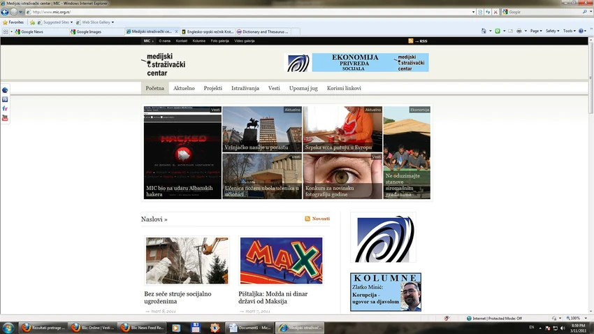Open the Tools dropdown menu

569,31
